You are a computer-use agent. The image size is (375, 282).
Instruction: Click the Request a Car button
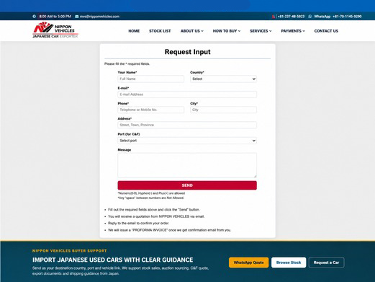pos(326,263)
